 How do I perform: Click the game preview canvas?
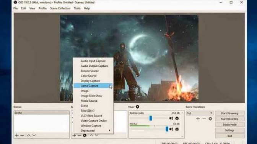[x=129, y=58]
